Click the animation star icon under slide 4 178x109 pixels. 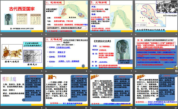click(136, 34)
